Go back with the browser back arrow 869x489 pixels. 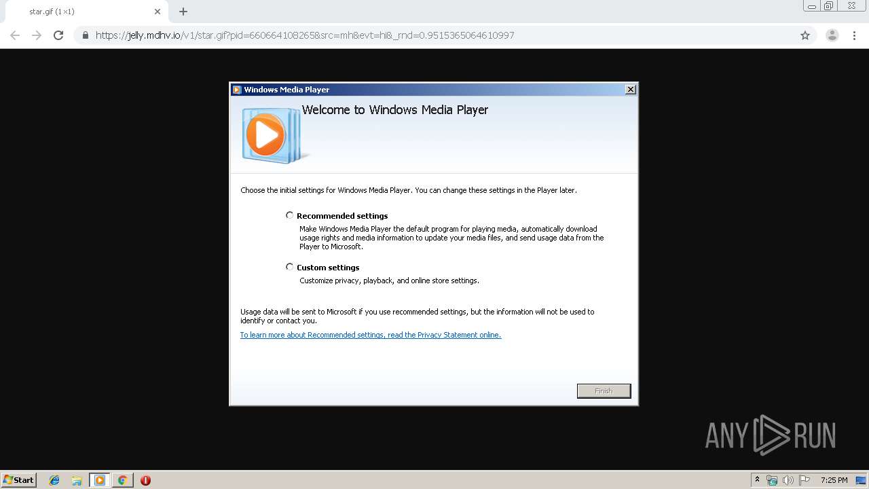(x=15, y=35)
